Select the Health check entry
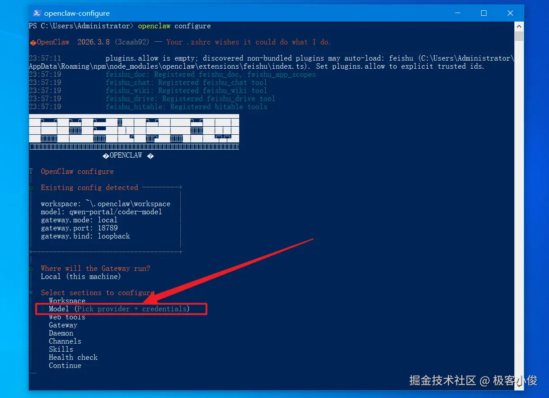The width and height of the screenshot is (549, 398). point(73,357)
